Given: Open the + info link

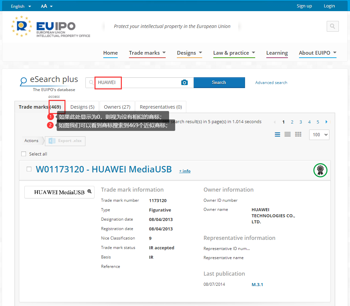Looking at the screenshot, I should coord(185,171).
